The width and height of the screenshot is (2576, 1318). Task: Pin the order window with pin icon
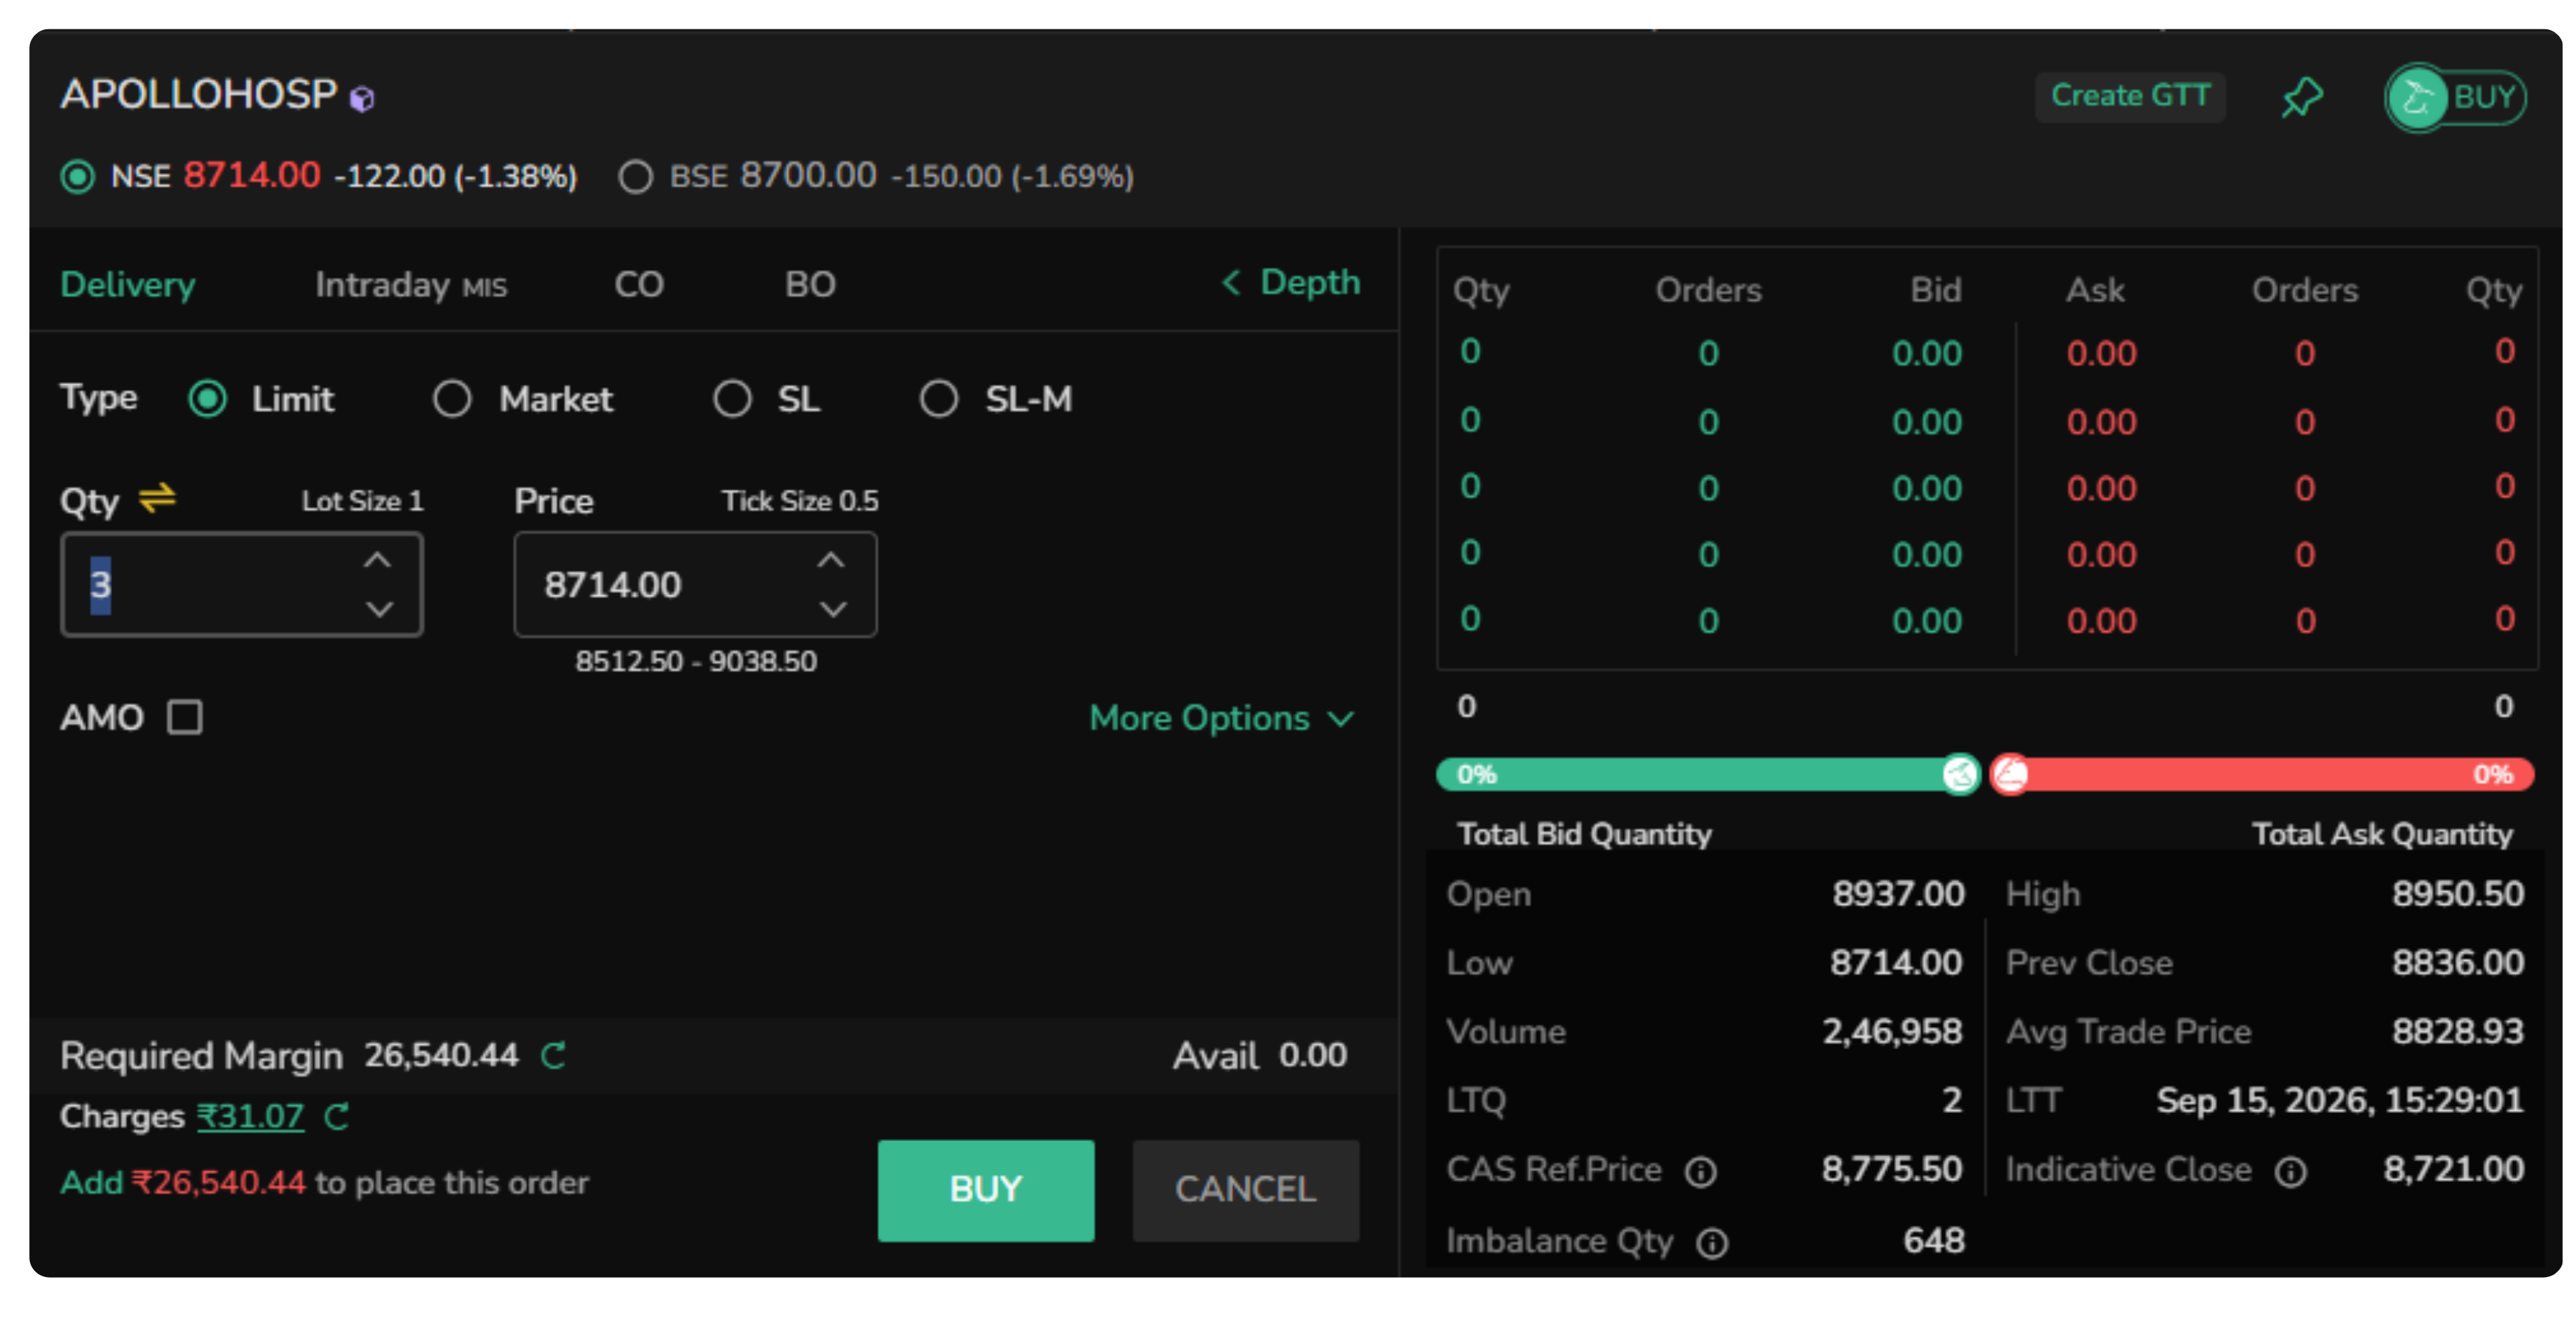pyautogui.click(x=2301, y=97)
